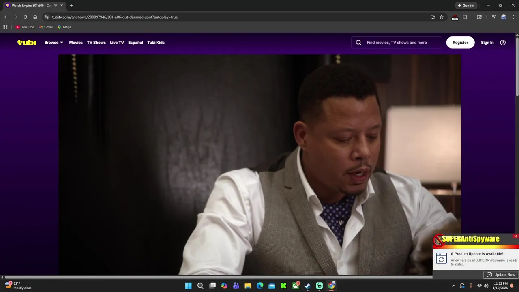This screenshot has height=292, width=519.
Task: Open Tubi Kids section
Action: (156, 42)
